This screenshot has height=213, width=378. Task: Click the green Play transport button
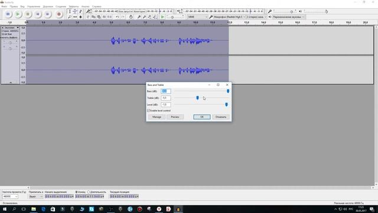click(x=18, y=14)
